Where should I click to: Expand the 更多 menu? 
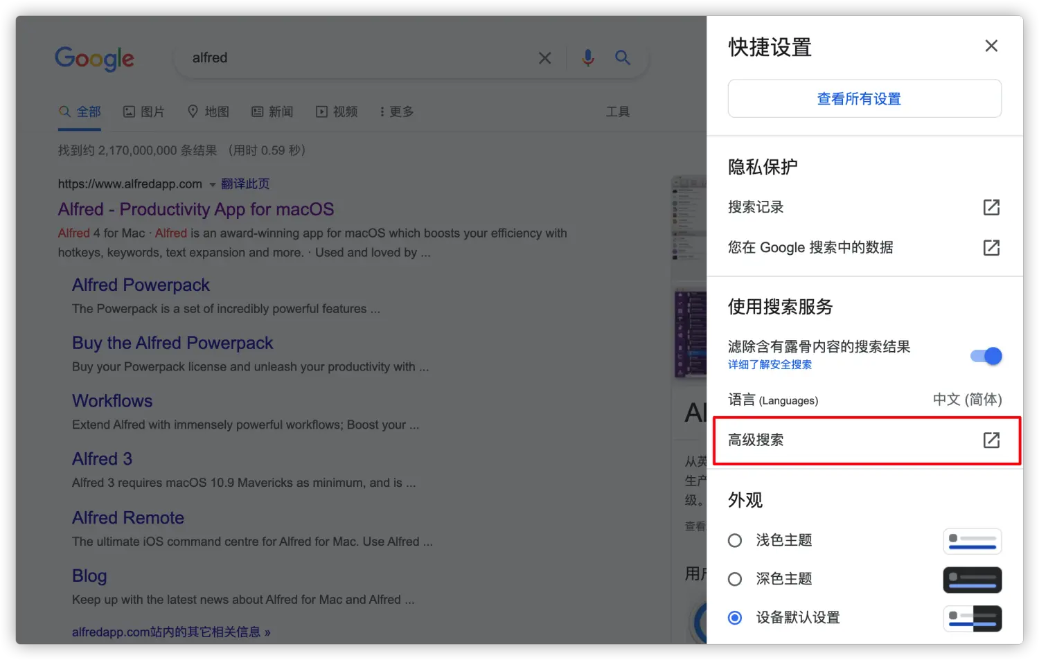pos(397,112)
